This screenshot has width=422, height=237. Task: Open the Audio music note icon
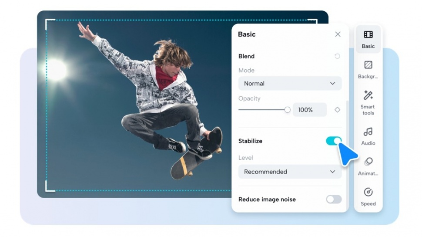pos(368,132)
